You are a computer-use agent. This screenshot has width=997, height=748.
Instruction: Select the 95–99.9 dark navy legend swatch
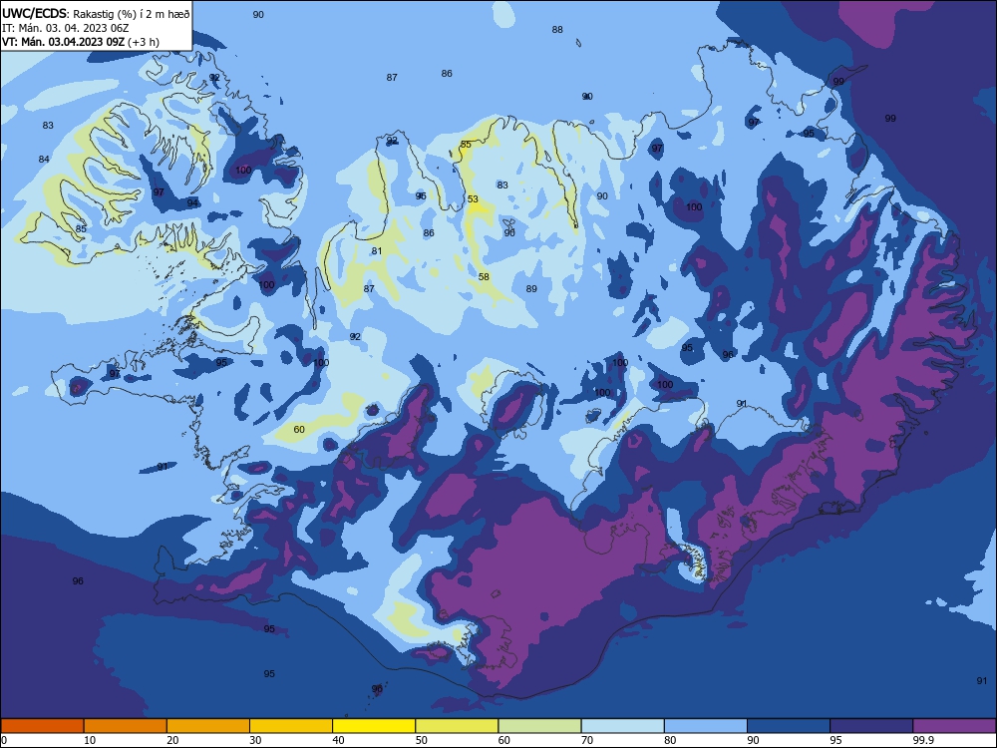tap(871, 726)
